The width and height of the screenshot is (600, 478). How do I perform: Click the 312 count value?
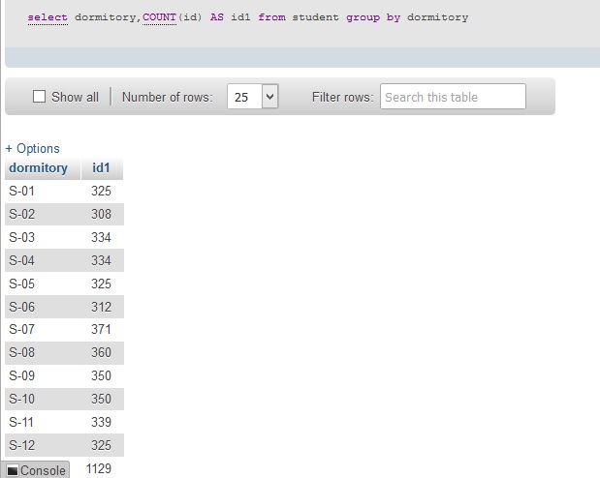click(101, 307)
